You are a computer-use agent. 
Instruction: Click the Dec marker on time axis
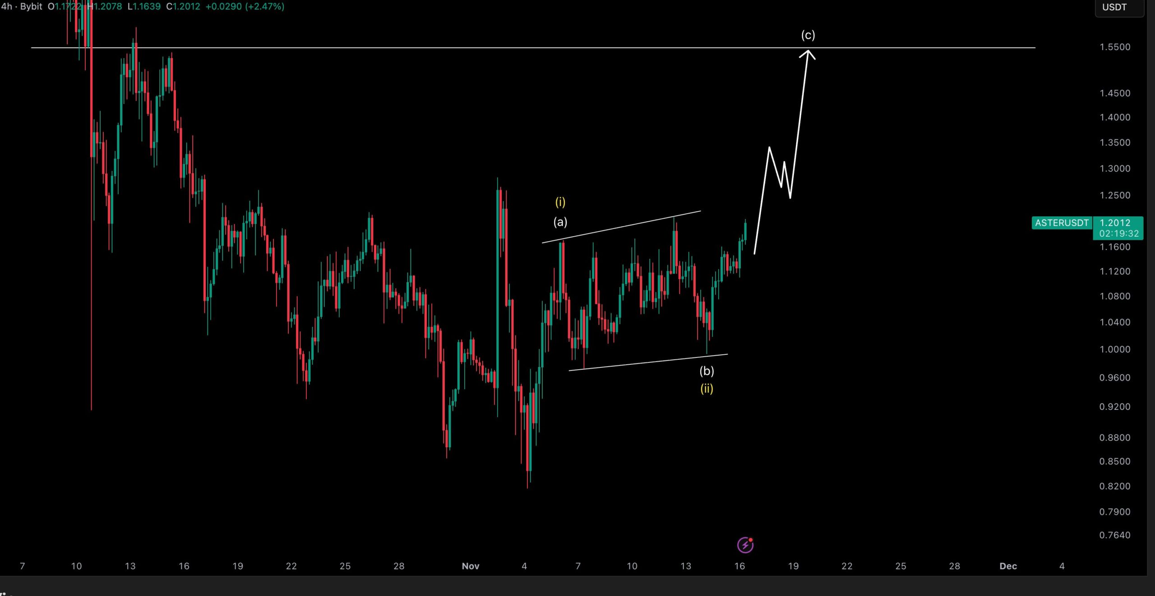pyautogui.click(x=1007, y=566)
